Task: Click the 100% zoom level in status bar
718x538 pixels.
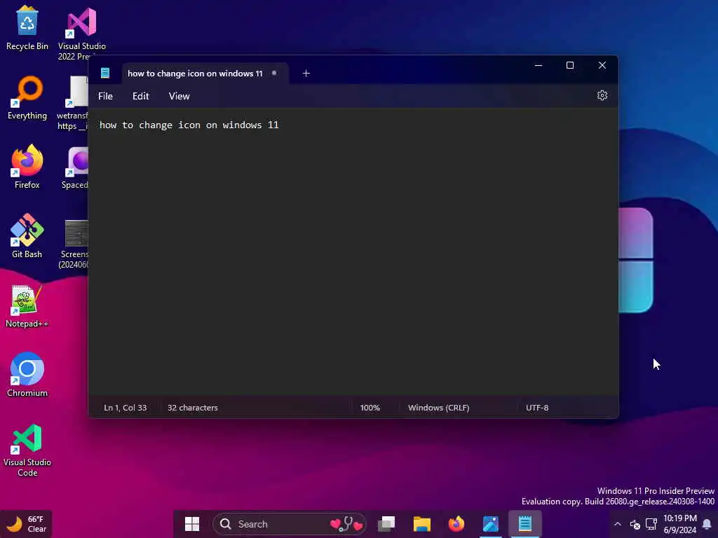Action: 370,408
